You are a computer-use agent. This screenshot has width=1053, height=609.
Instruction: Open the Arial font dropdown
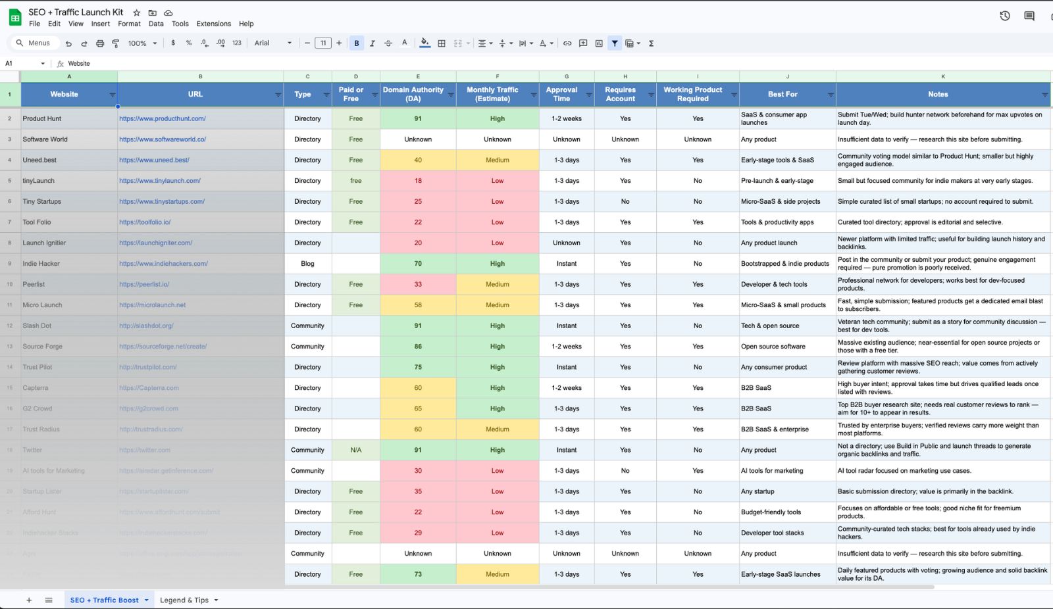272,43
